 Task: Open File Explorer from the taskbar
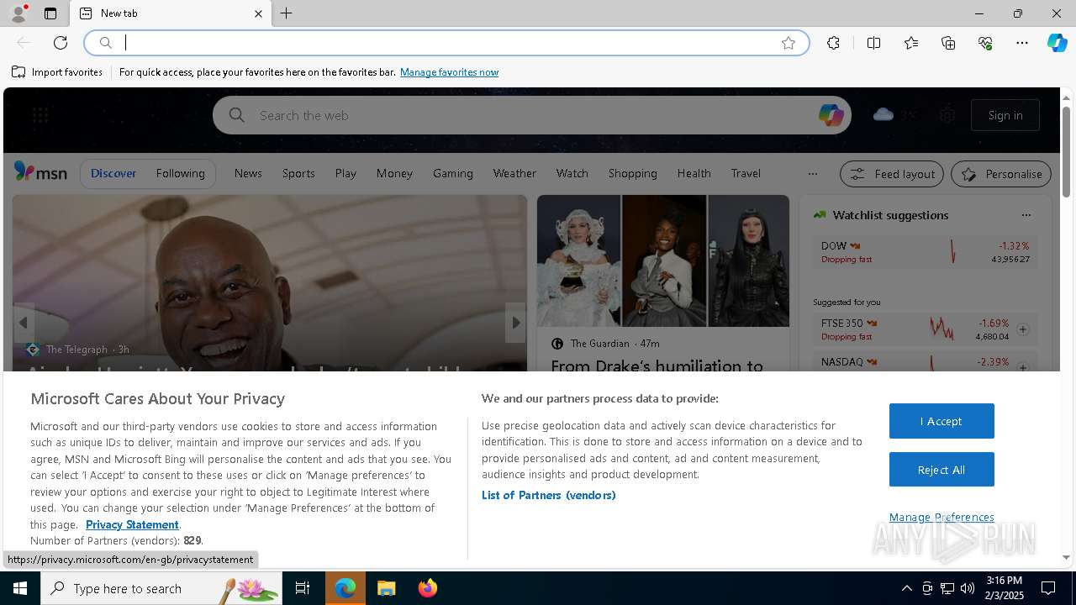pyautogui.click(x=386, y=588)
